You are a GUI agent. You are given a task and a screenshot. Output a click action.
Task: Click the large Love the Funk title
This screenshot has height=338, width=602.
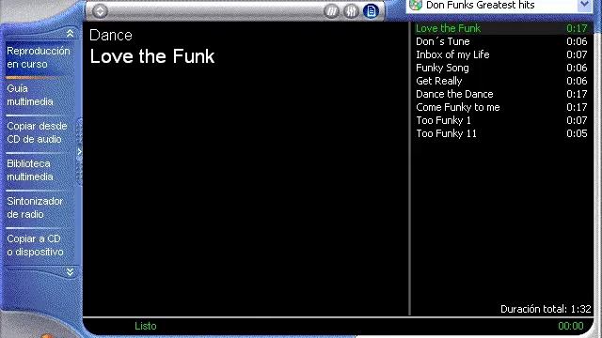point(152,56)
